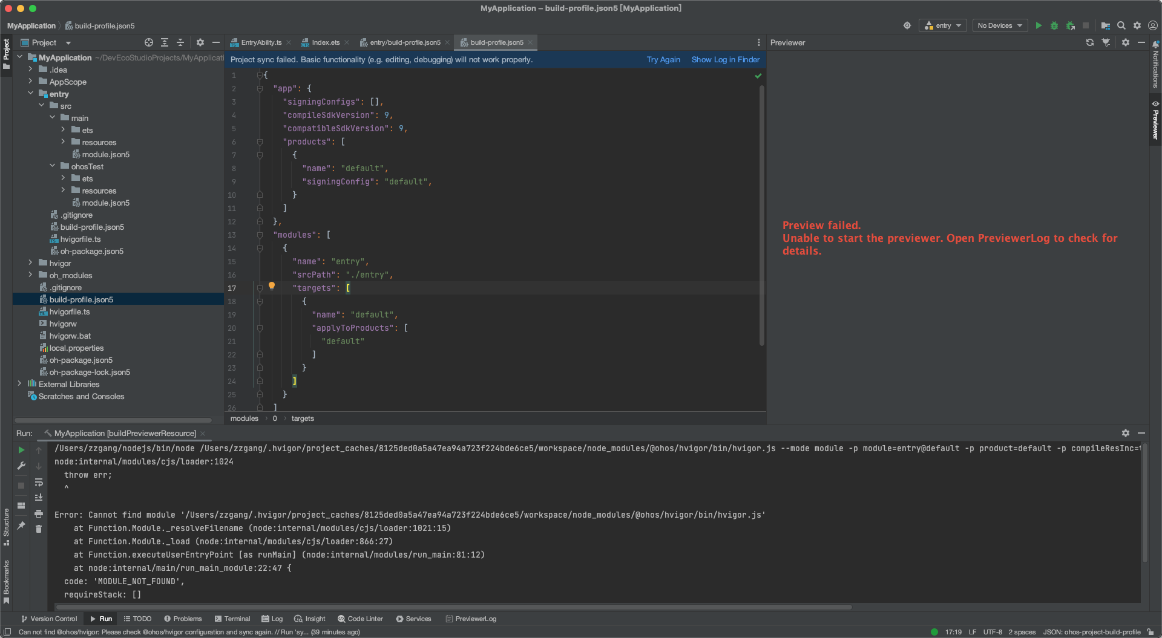Open Project panel options gear

[200, 42]
